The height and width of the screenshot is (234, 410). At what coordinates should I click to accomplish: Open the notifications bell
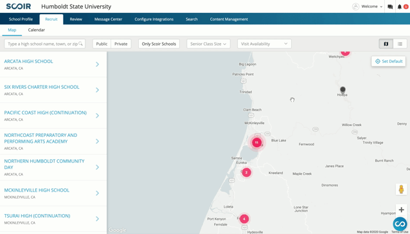400,7
